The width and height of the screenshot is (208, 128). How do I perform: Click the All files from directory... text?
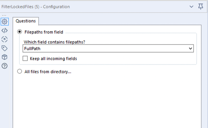pyautogui.click(x=48, y=72)
